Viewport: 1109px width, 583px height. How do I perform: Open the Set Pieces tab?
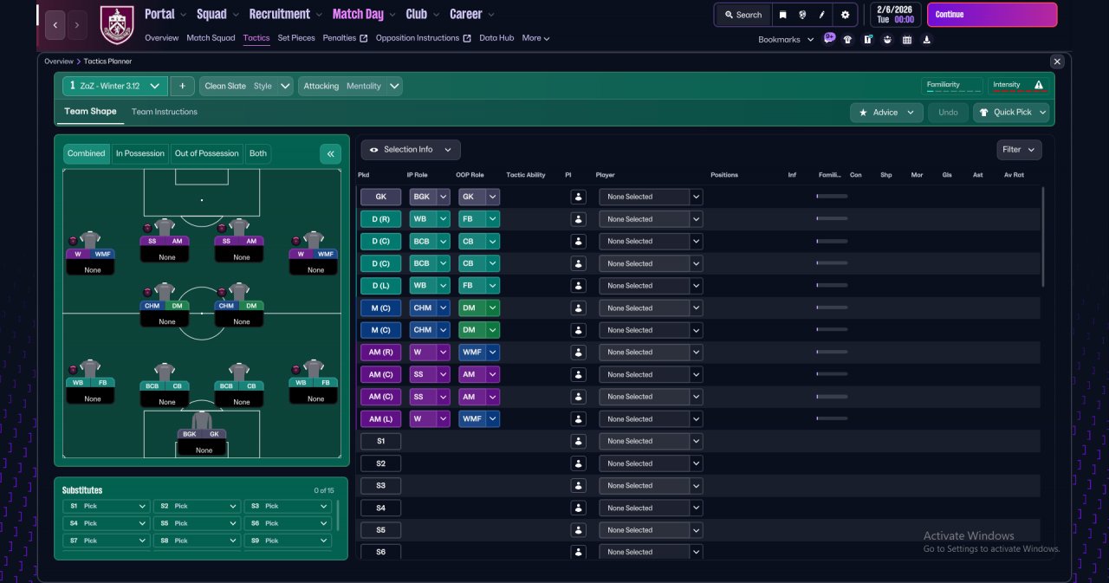296,38
